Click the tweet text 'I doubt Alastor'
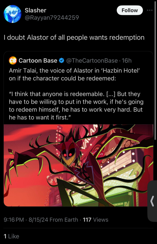The height and width of the screenshot is (244, 157). click(74, 37)
